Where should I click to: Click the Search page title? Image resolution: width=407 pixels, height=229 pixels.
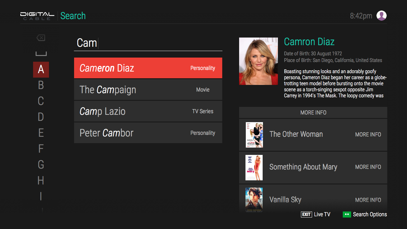pyautogui.click(x=73, y=16)
